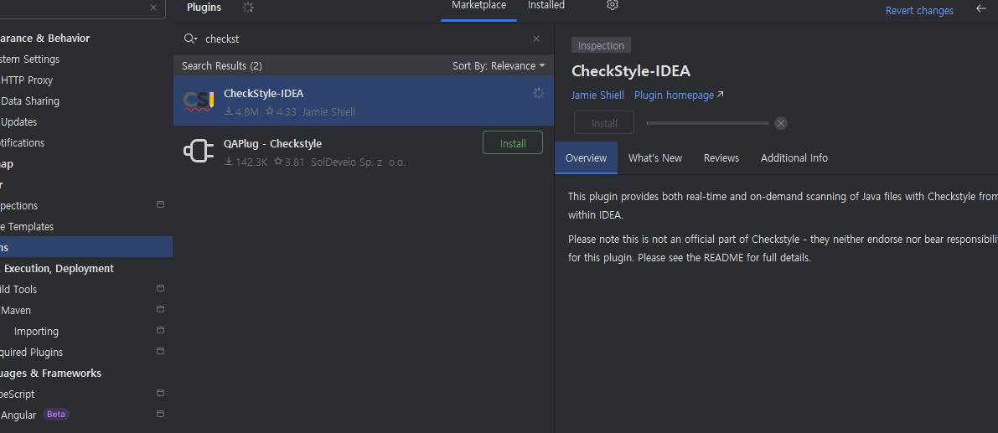Screen dimensions: 998x433
Task: Click back arrow next to Revert changes
Action: tap(980, 9)
